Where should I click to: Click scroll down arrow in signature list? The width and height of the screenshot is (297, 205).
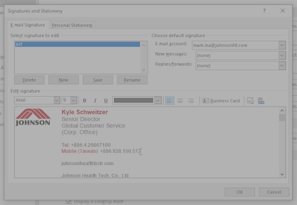point(143,70)
